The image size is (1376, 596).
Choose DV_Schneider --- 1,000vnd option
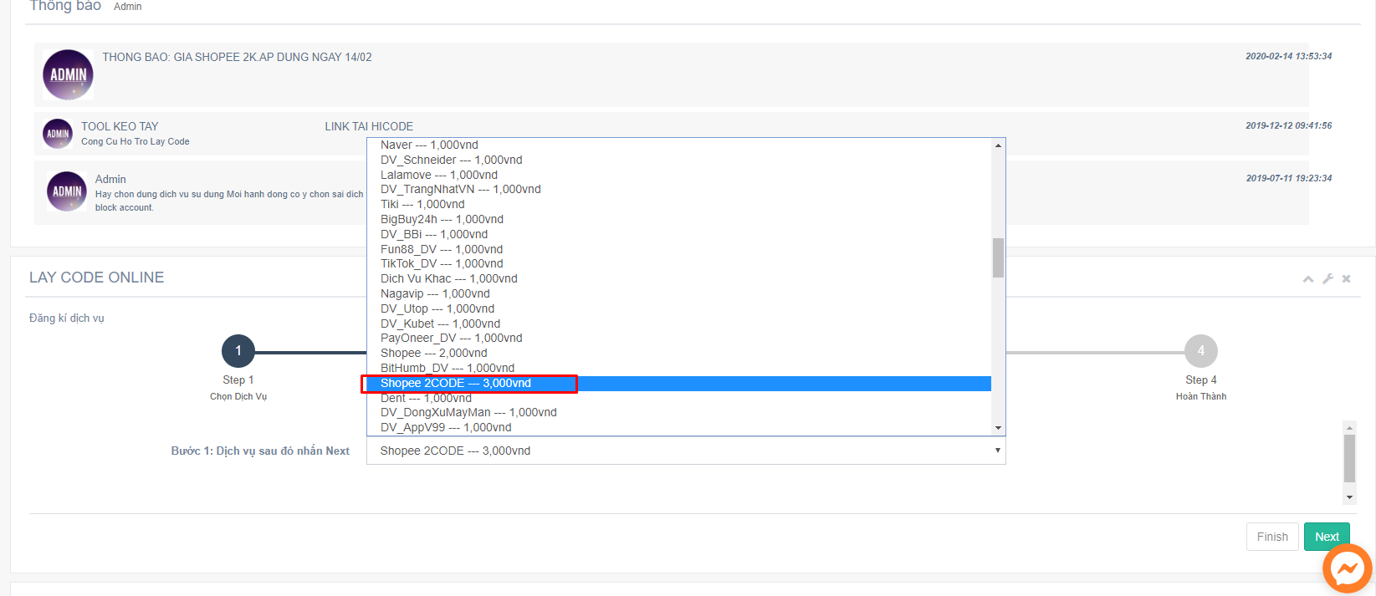679,160
